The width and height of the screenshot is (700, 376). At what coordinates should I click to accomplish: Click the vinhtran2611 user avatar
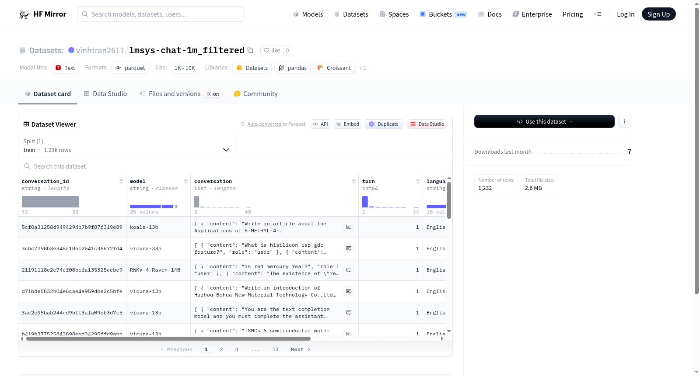(x=71, y=50)
